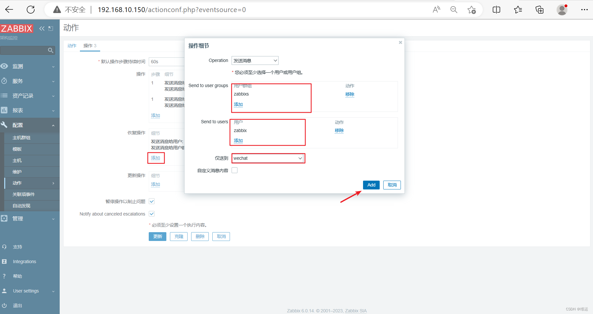Click the 资产记录 list icon

point(4,96)
